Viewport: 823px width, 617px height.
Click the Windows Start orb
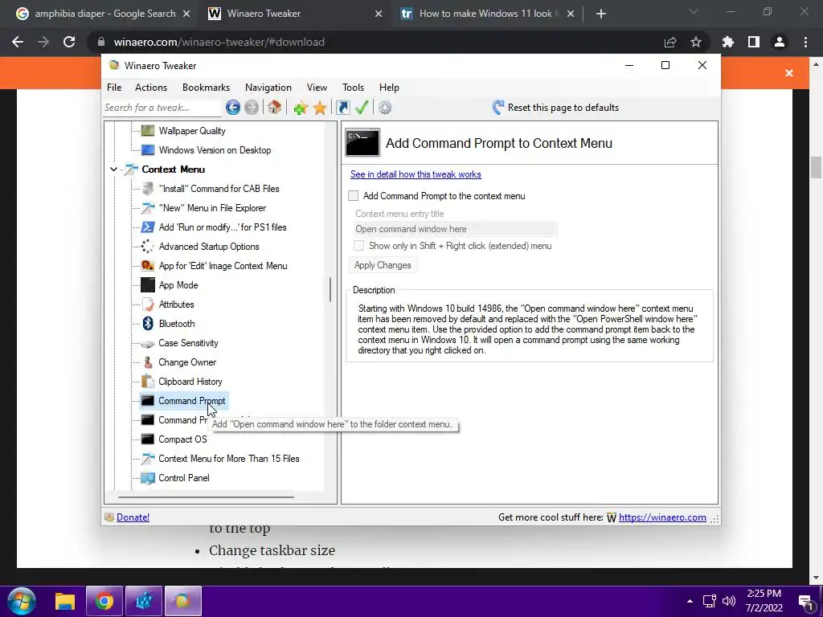coord(22,601)
